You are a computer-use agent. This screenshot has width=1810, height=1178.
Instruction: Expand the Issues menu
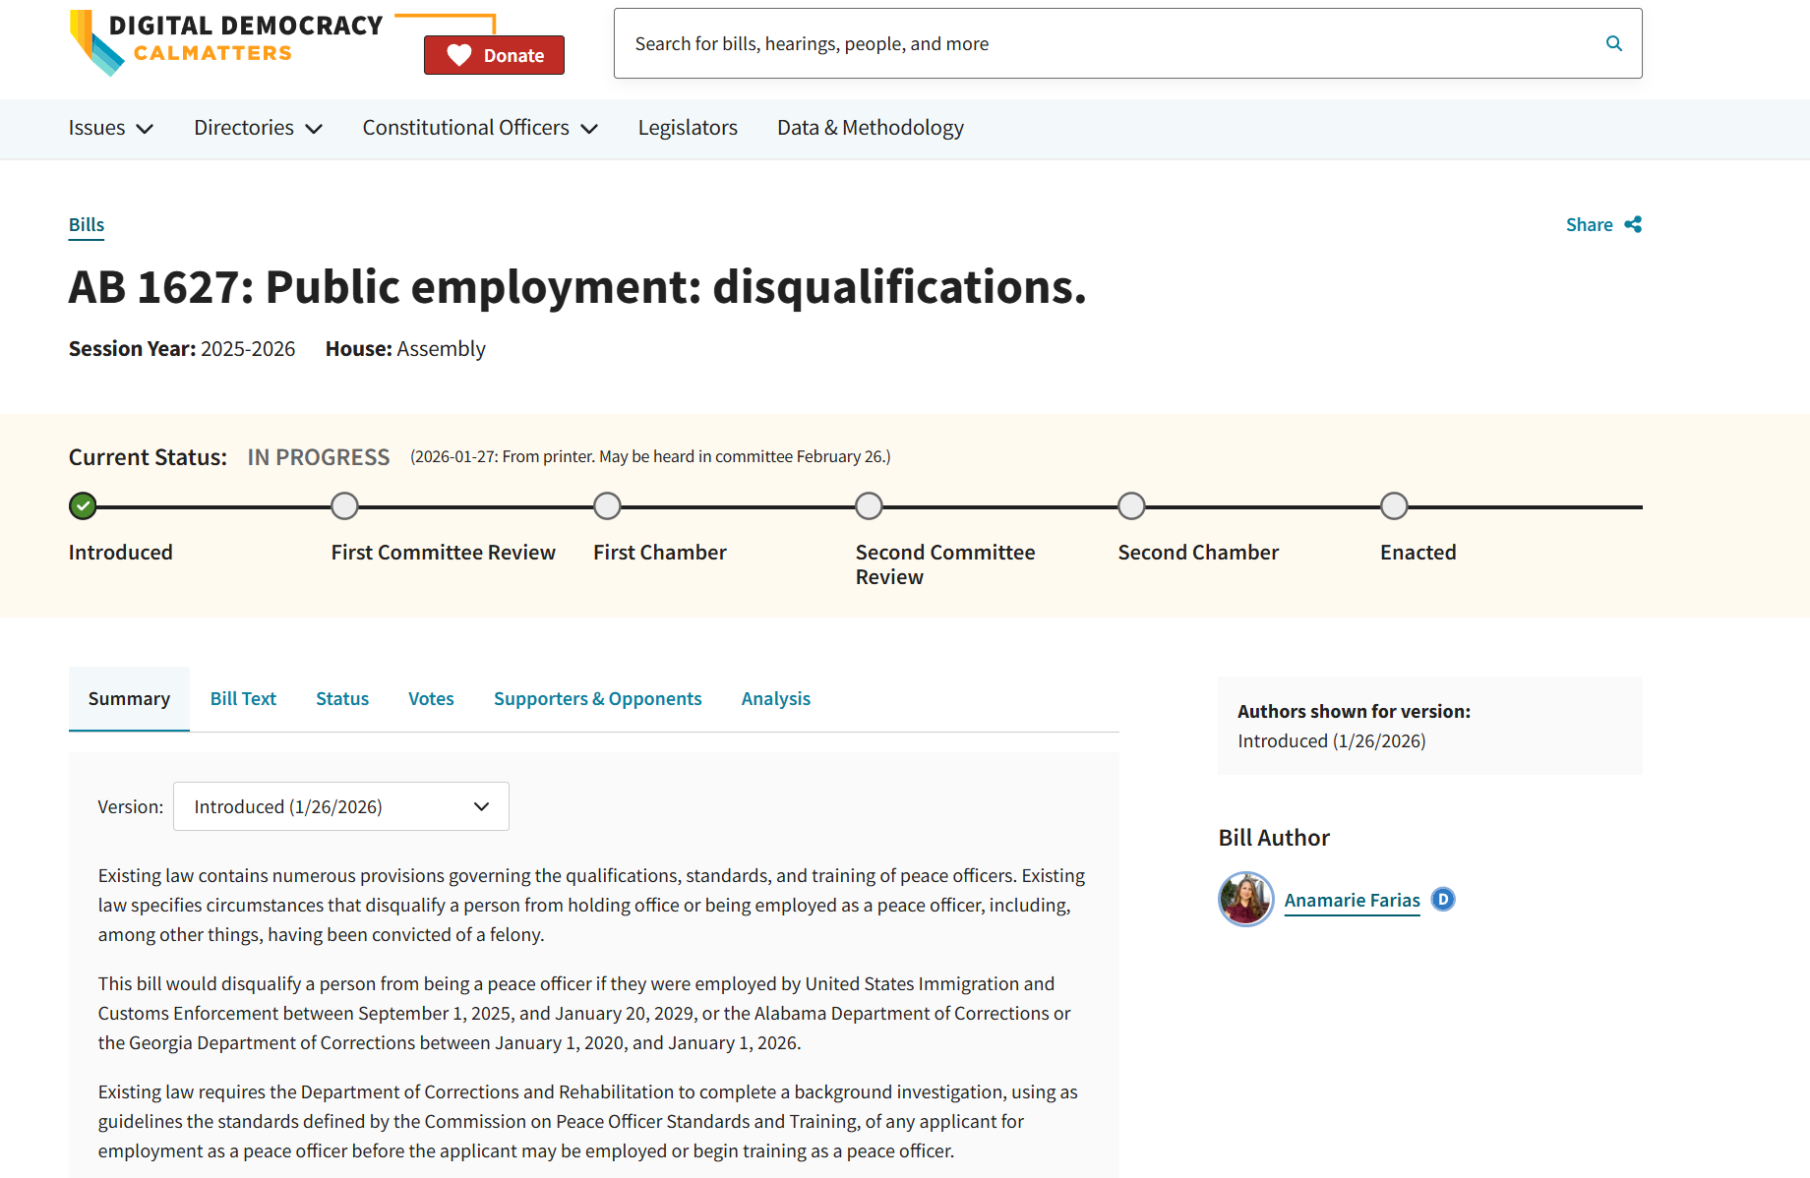point(110,128)
